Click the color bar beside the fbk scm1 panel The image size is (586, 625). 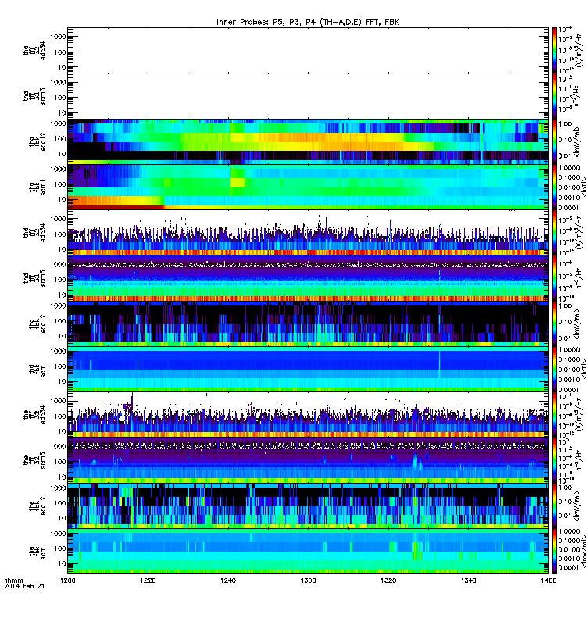click(555, 552)
